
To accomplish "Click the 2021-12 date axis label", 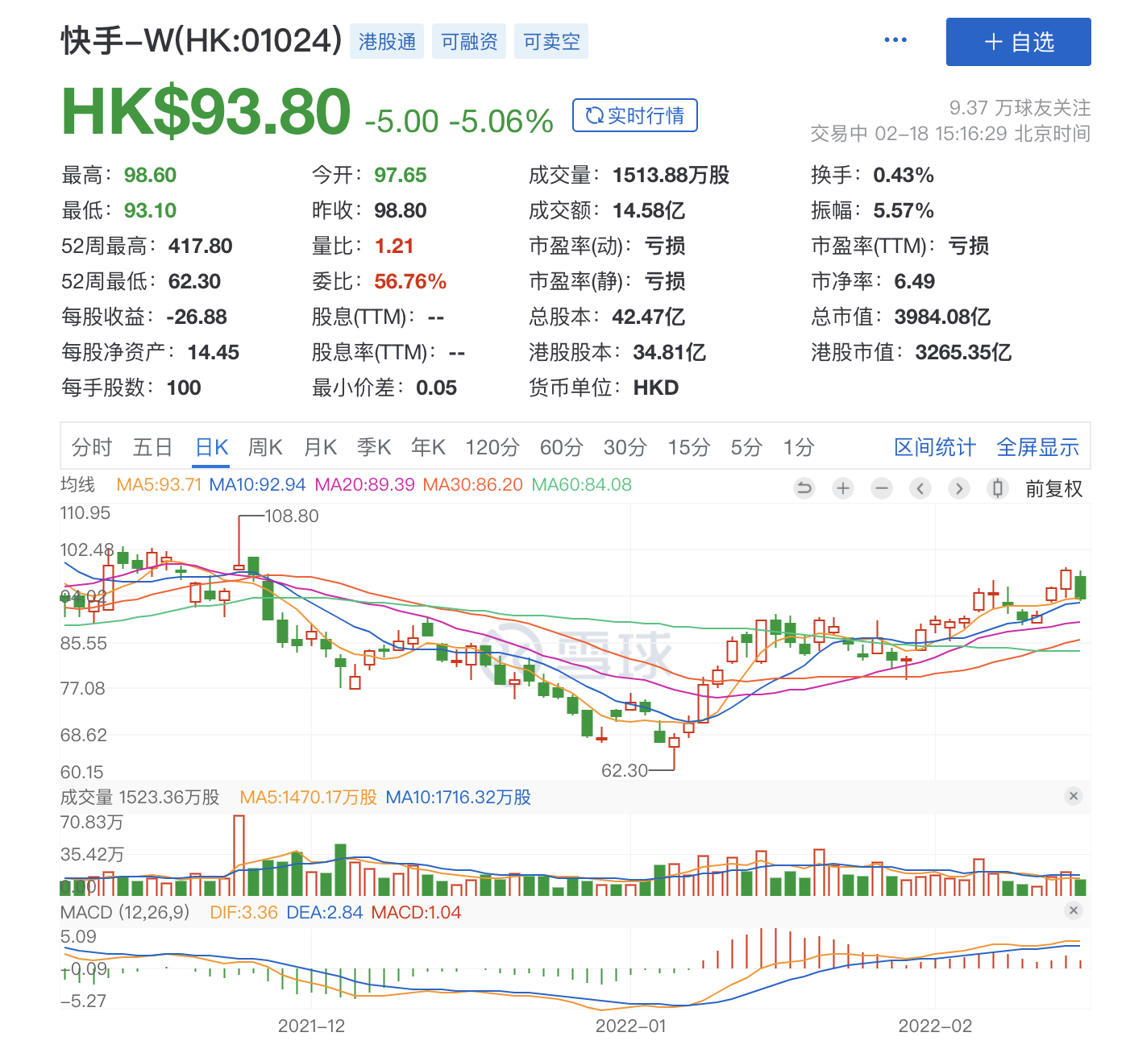I will (311, 1026).
